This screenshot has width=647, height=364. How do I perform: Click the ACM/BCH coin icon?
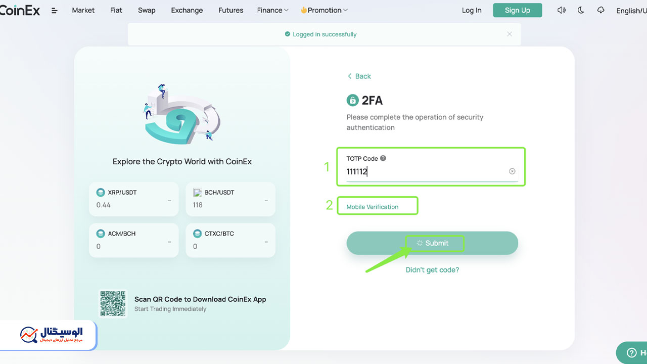[100, 234]
